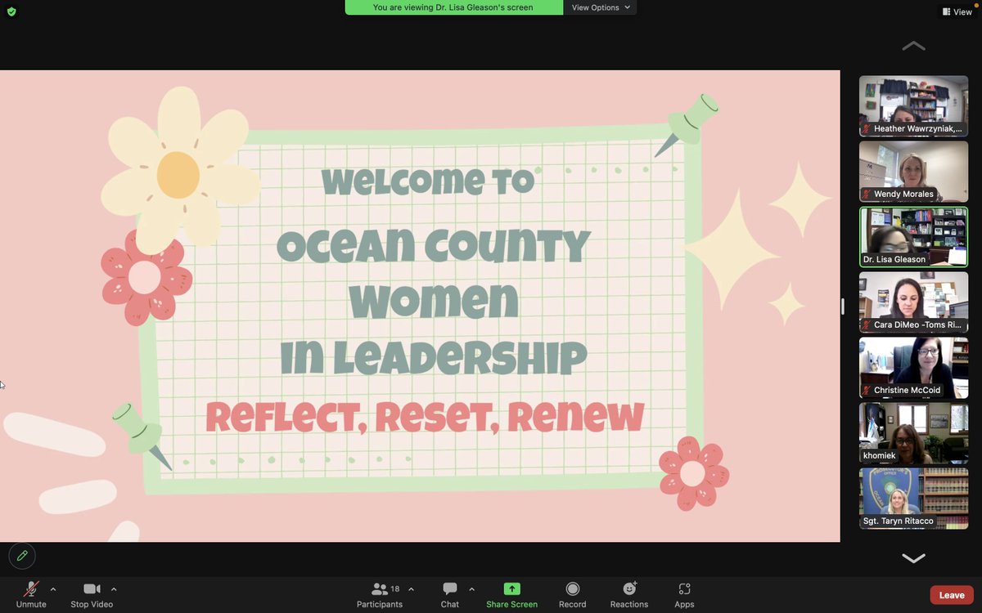The width and height of the screenshot is (982, 613).
Task: Open the Participants panel icon
Action: click(x=380, y=588)
